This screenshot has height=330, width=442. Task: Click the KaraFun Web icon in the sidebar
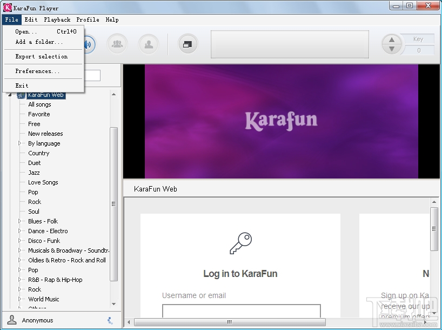(x=21, y=95)
